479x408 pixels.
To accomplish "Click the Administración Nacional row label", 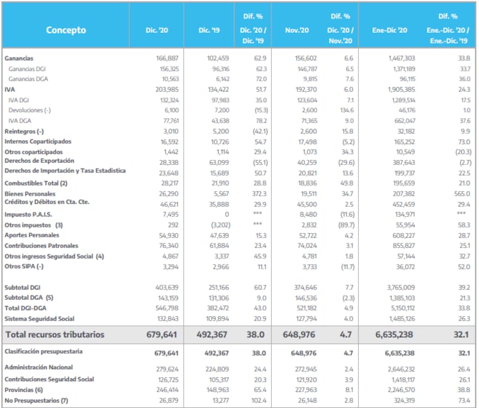I will click(39, 367).
